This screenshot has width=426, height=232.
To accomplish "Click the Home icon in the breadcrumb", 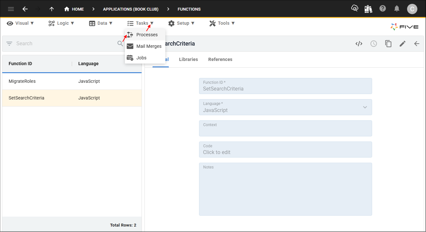I will coord(67,9).
